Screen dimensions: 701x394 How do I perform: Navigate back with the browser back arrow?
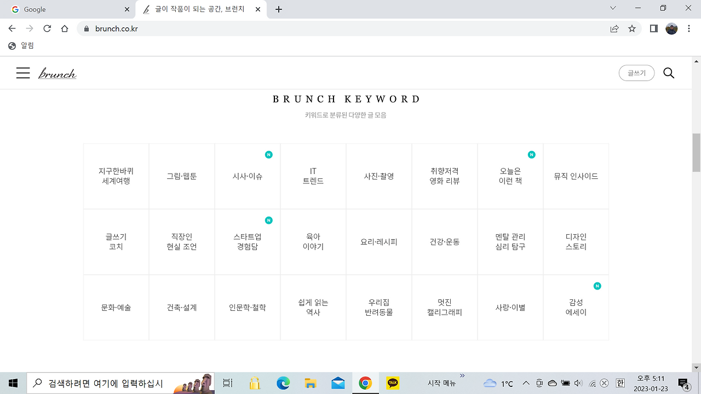[11, 28]
